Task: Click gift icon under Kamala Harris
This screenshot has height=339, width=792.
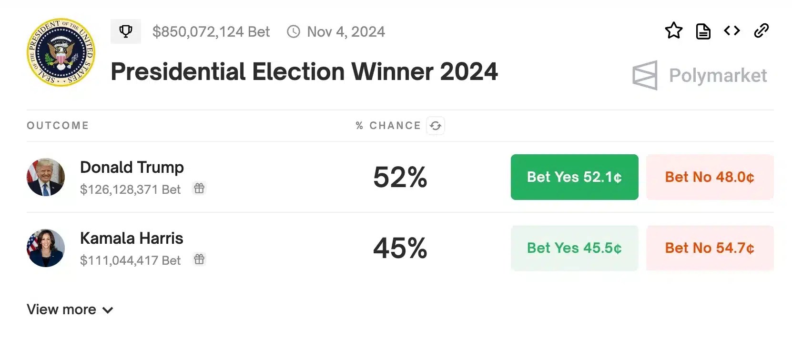Action: point(199,259)
